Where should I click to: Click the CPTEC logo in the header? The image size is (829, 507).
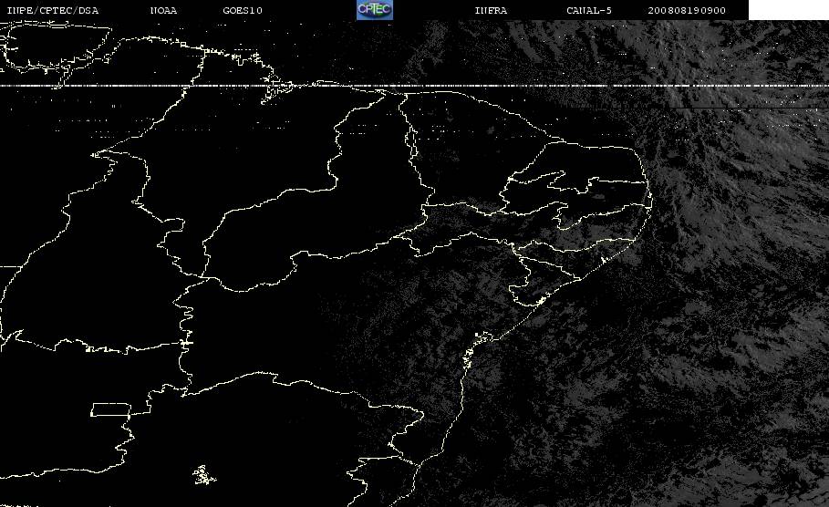click(374, 10)
